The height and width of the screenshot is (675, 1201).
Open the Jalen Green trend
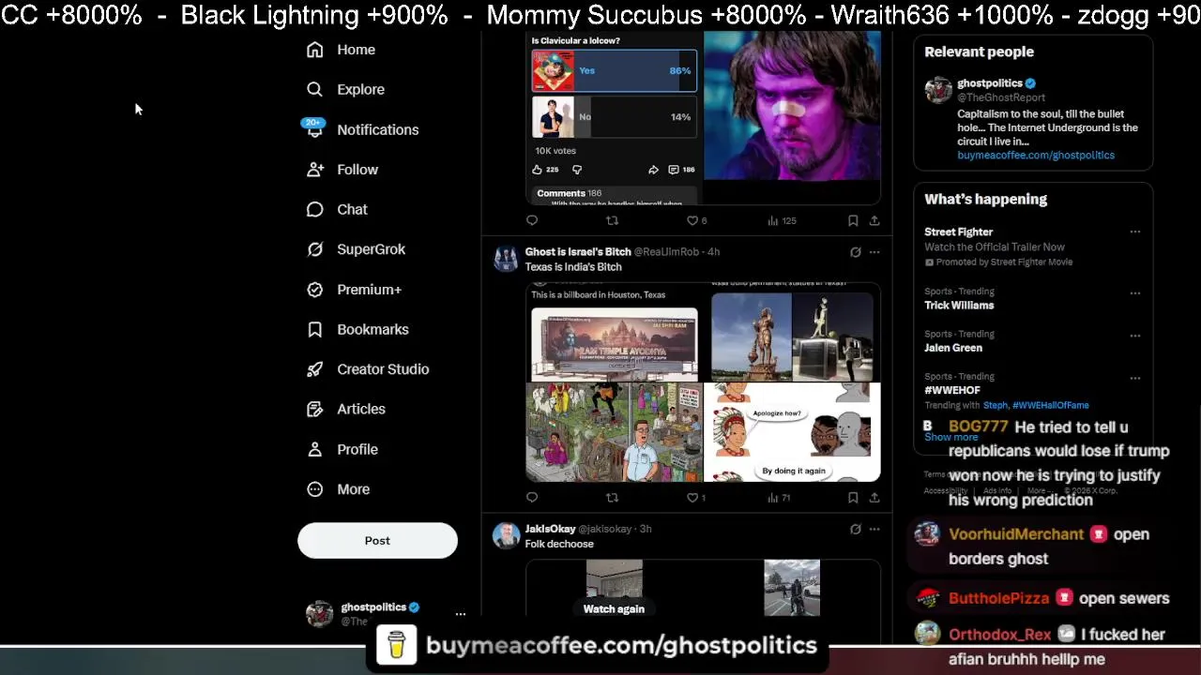pos(953,348)
